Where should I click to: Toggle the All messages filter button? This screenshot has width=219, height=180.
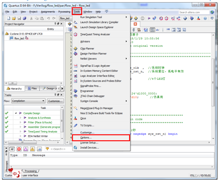12,149
